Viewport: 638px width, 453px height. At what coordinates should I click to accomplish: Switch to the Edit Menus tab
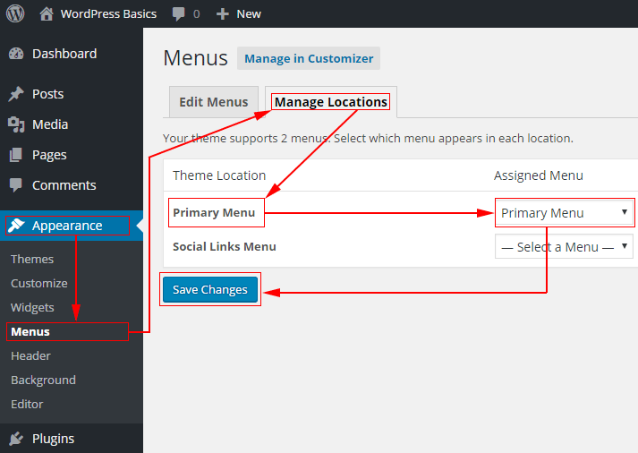(214, 102)
